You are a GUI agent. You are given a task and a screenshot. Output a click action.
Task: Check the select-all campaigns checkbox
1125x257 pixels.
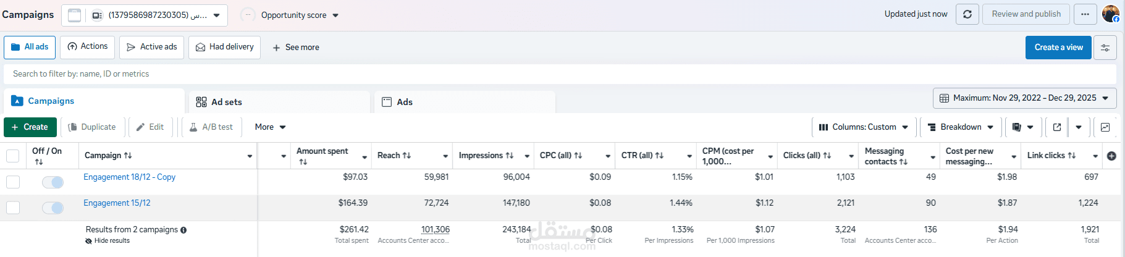tap(12, 156)
